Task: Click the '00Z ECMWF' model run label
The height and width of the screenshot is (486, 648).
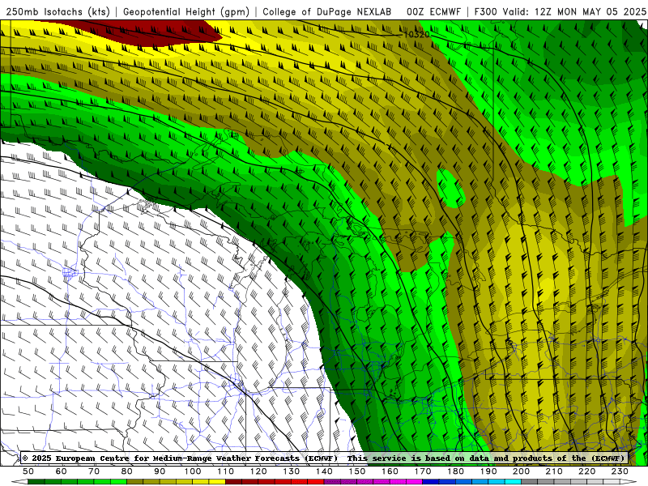Action: coord(433,12)
